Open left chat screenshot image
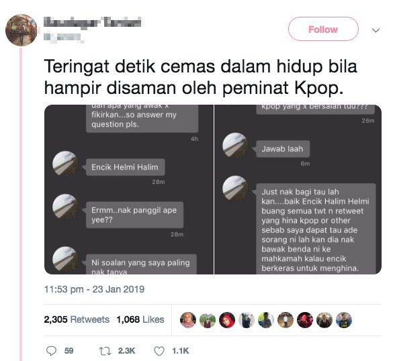The height and width of the screenshot is (361, 393). [129, 189]
